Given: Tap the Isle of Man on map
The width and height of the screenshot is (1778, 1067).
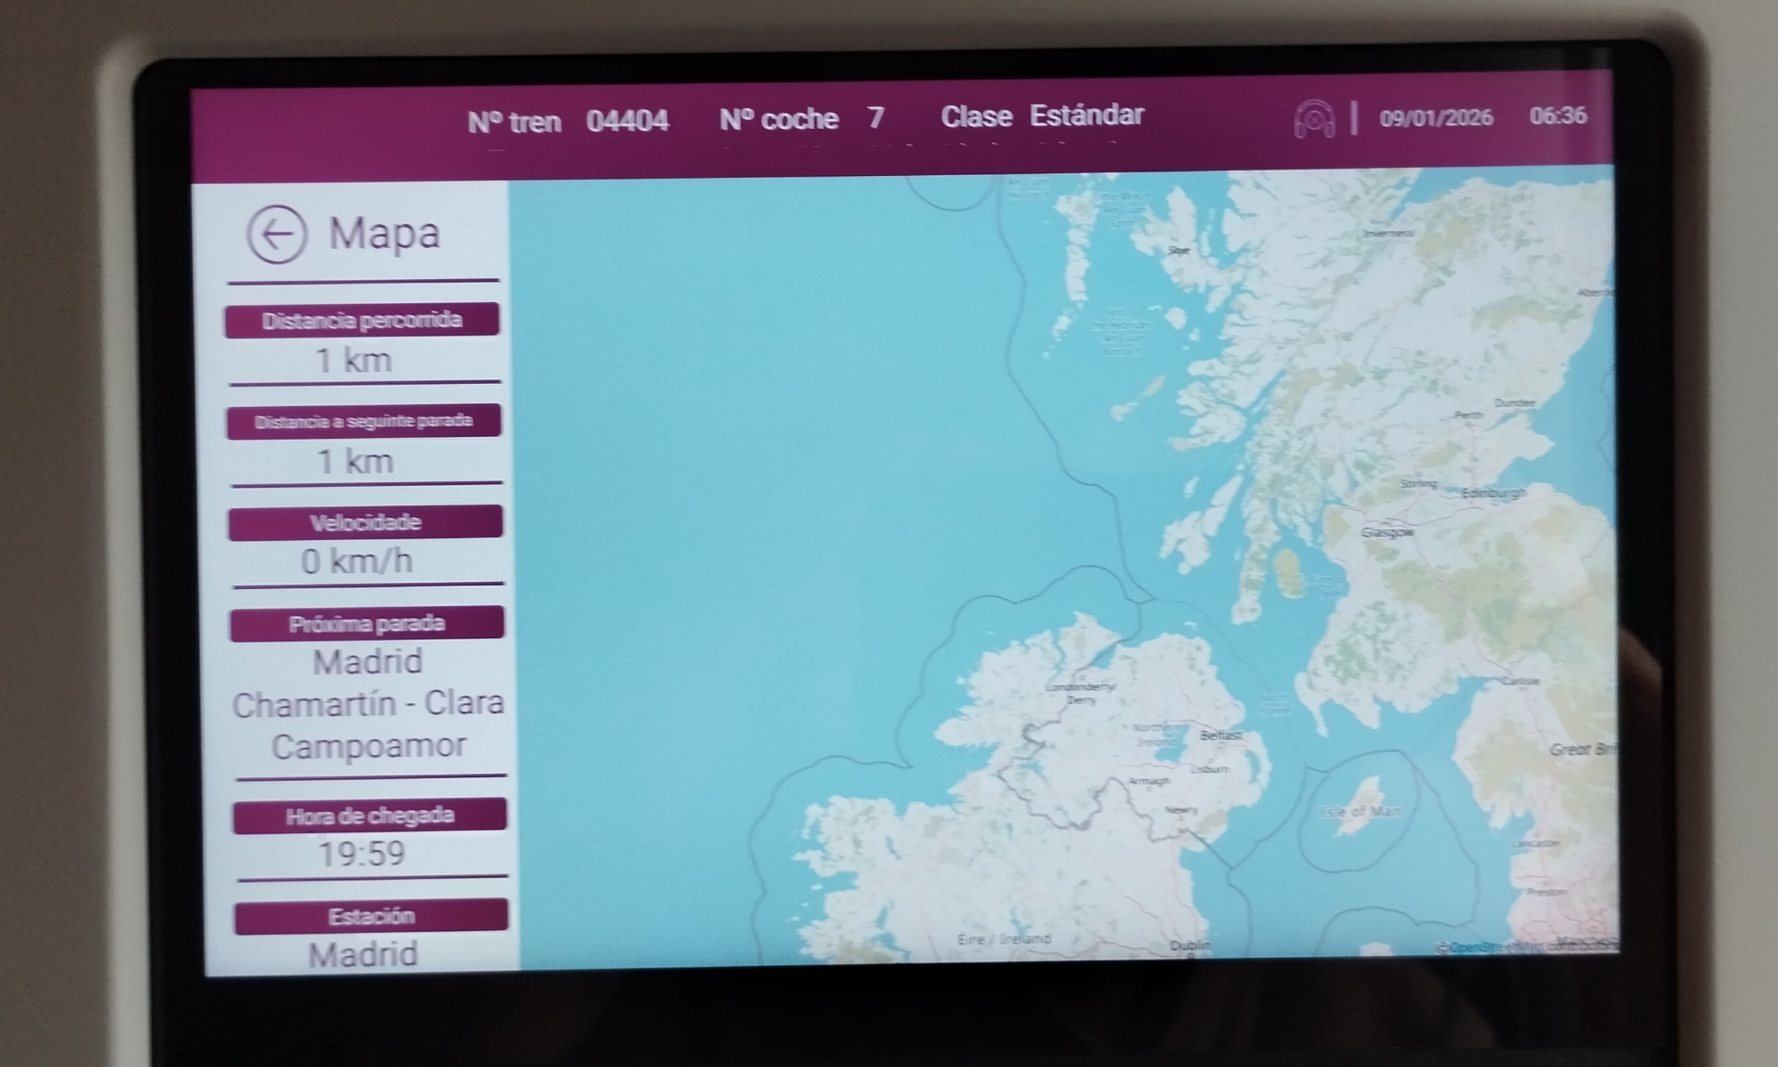Looking at the screenshot, I should tap(1360, 810).
